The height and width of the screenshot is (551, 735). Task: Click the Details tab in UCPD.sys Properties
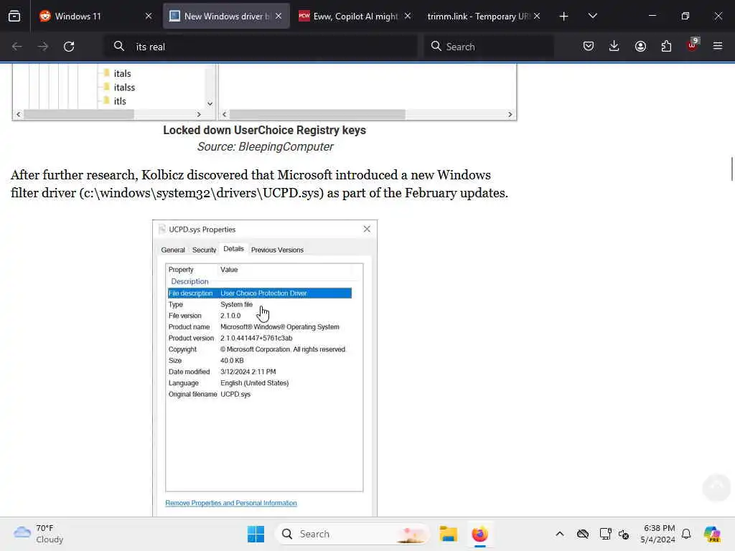point(233,249)
